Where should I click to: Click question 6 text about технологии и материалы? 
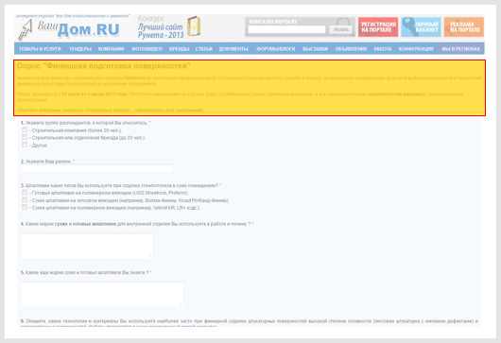point(250,323)
